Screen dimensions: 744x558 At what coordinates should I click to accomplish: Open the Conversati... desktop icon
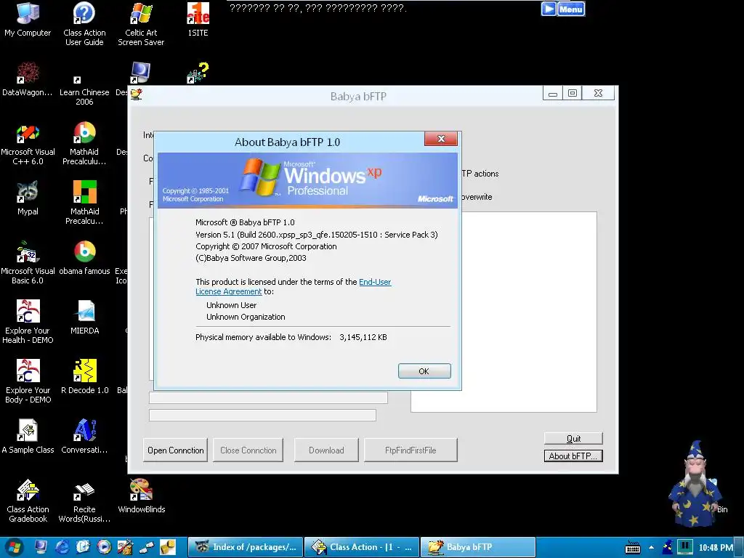[84, 437]
